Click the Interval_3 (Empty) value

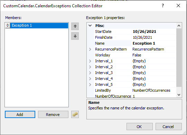(x=153, y=73)
